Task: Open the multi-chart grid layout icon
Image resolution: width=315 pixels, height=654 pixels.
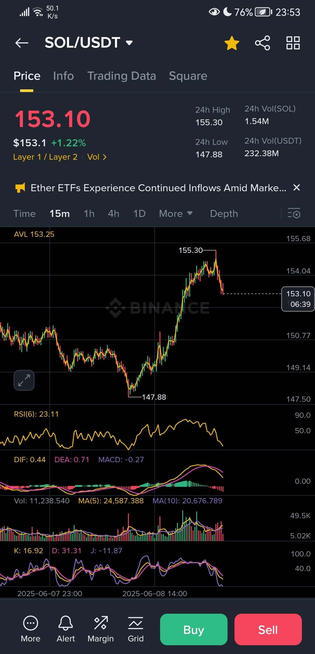Action: coord(293,43)
